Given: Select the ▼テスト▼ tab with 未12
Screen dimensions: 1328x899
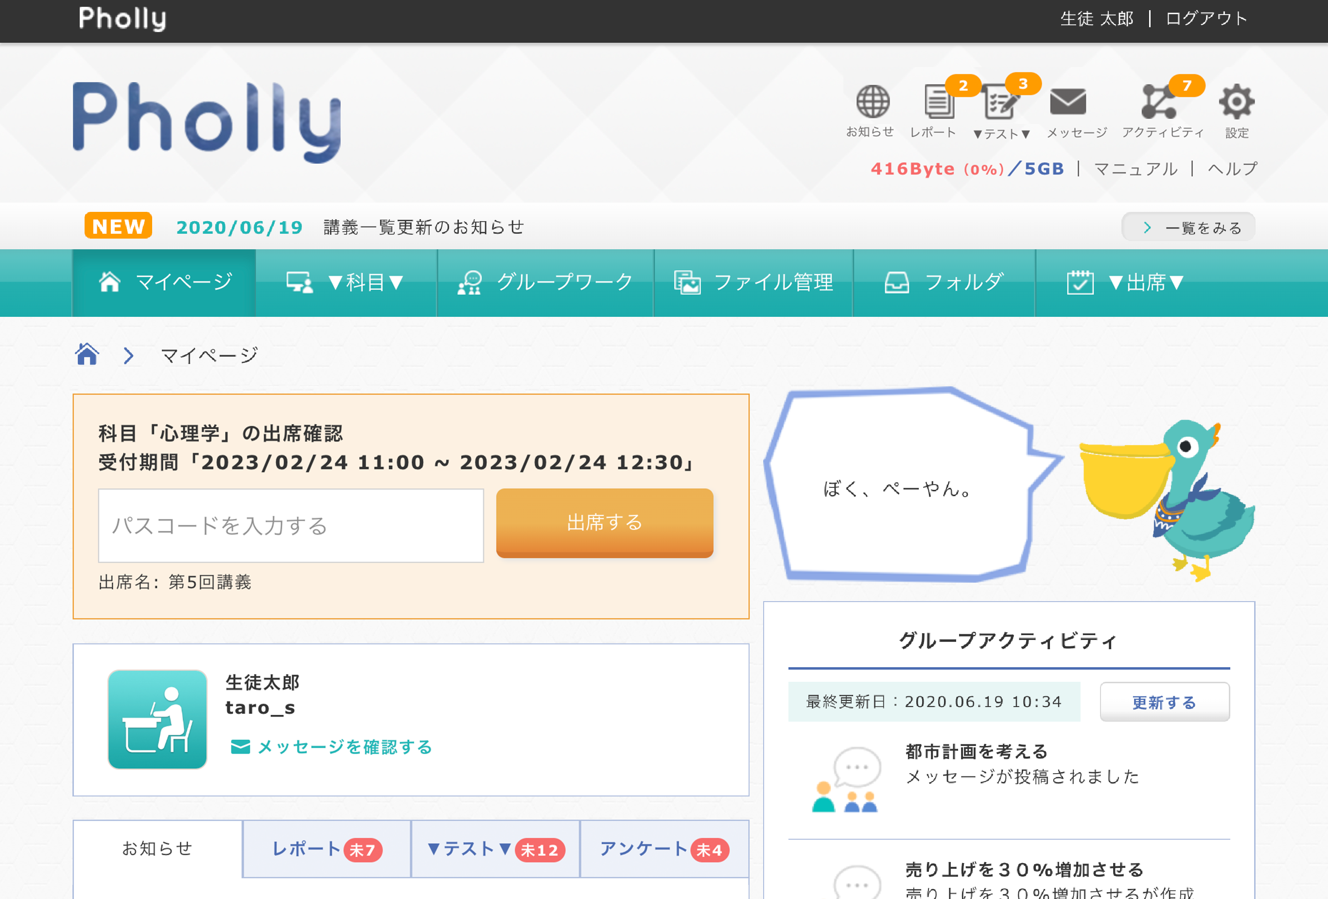Looking at the screenshot, I should click(495, 849).
